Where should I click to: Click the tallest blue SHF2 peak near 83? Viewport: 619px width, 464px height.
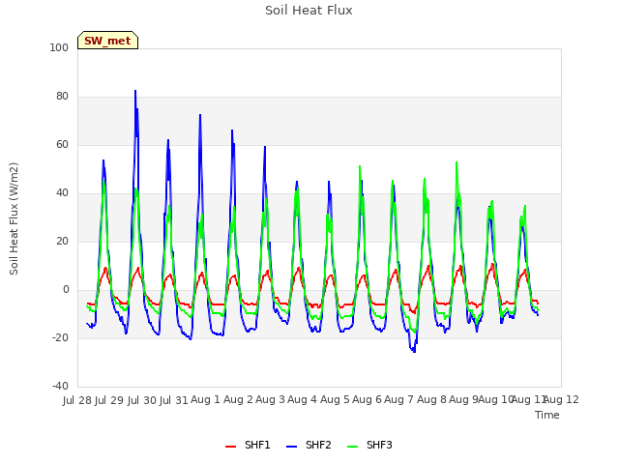tap(135, 91)
